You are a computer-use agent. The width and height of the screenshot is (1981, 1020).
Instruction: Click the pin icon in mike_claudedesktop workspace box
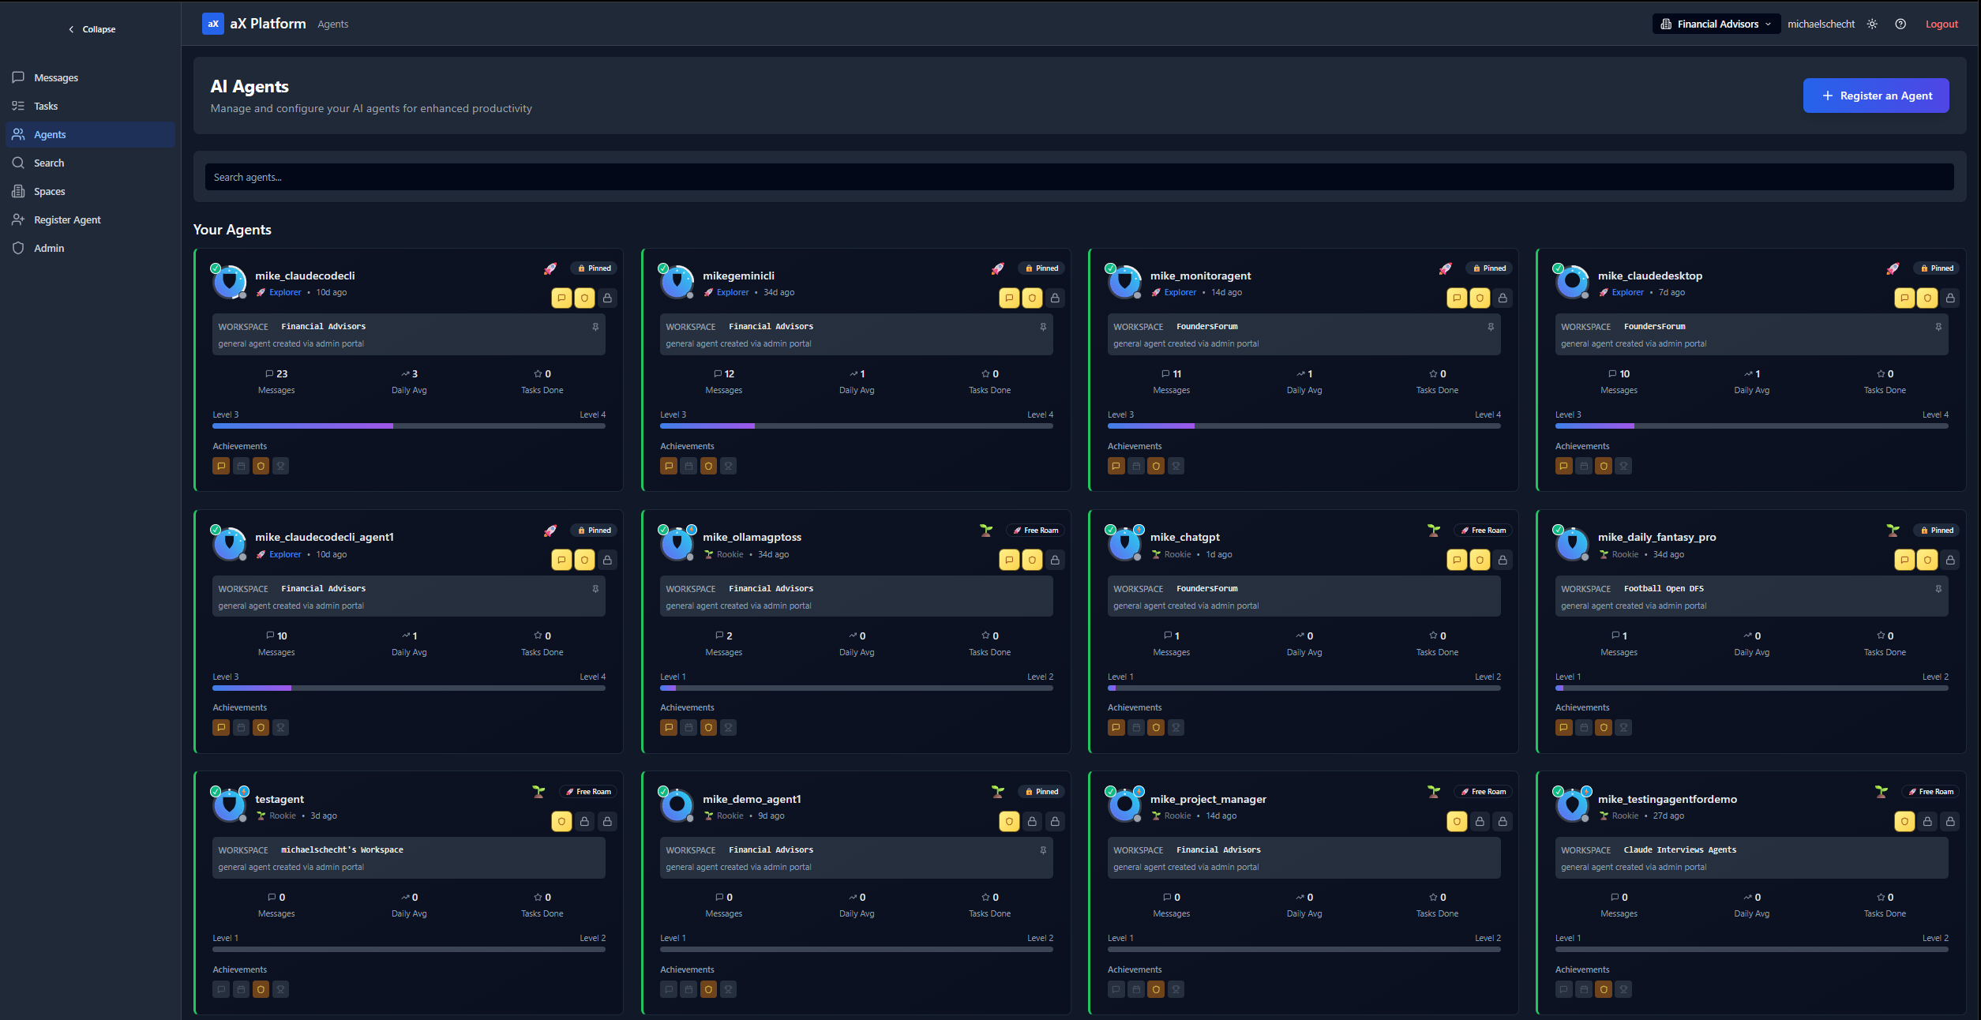(1938, 327)
